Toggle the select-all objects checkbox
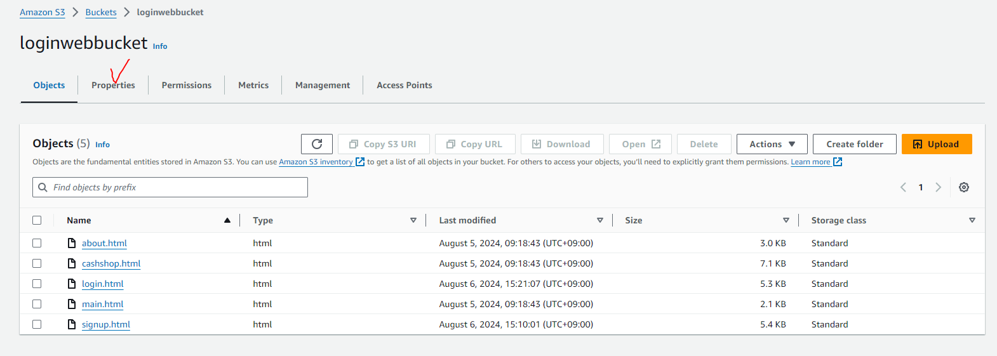The image size is (997, 356). pyautogui.click(x=37, y=220)
